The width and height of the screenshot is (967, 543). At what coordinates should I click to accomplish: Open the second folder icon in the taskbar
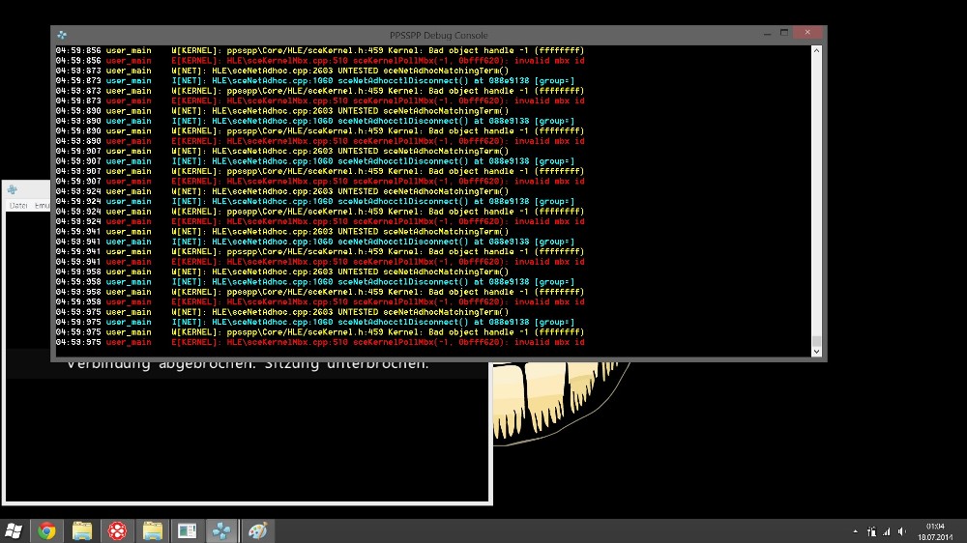tap(152, 530)
